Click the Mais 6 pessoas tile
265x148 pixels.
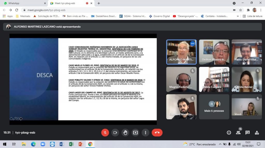tap(214, 107)
